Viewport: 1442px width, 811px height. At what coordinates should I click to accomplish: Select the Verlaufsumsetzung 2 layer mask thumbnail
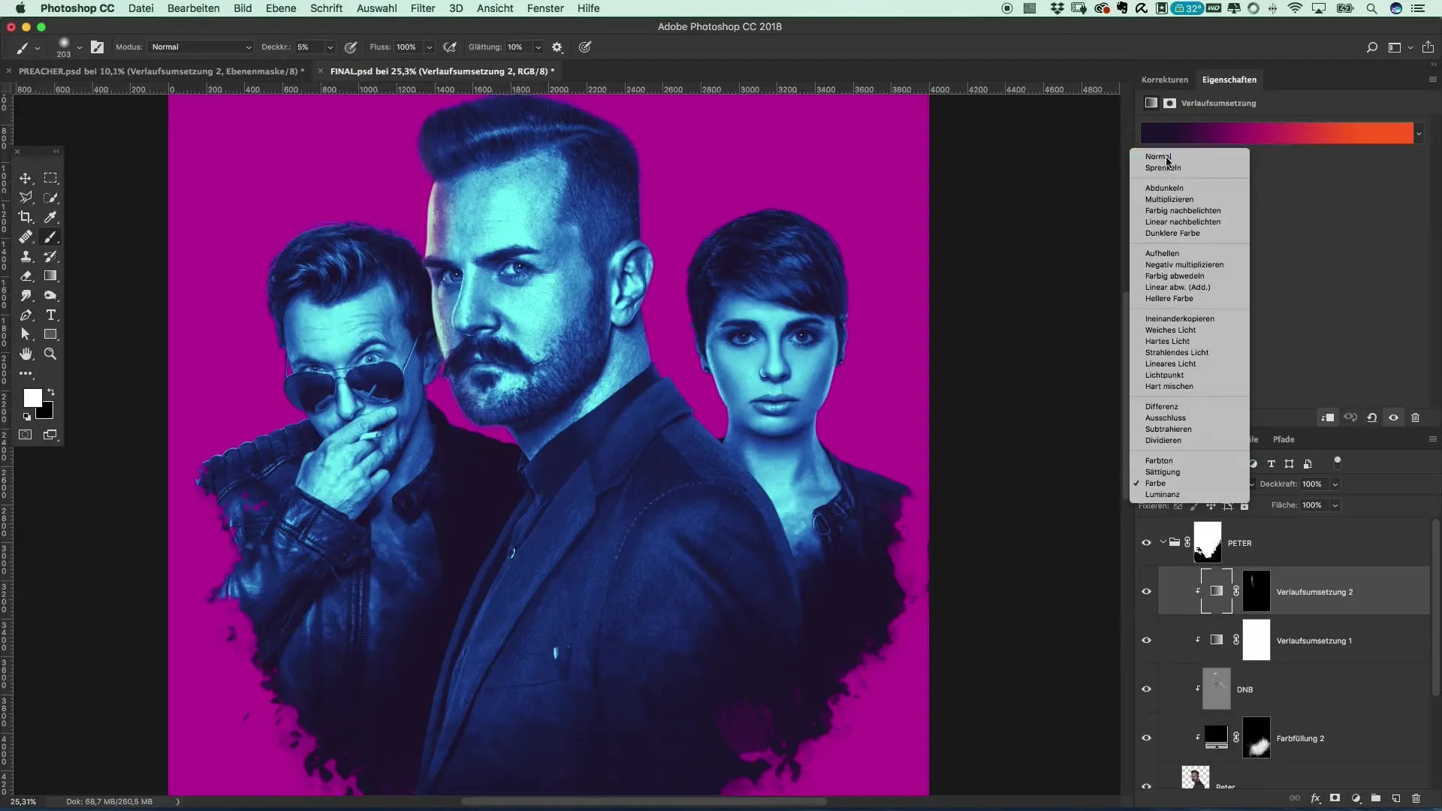pos(1256,591)
